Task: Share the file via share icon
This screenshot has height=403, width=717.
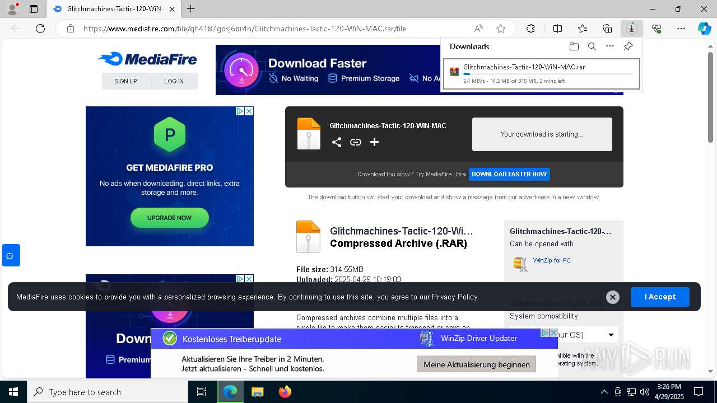Action: tap(337, 142)
